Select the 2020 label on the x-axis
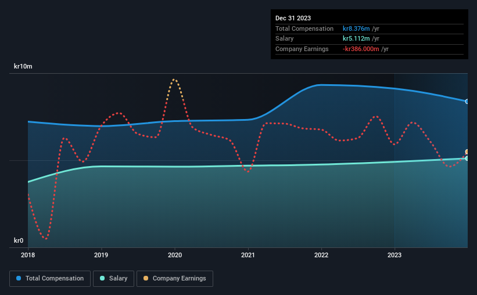This screenshot has width=477, height=295. coord(175,255)
